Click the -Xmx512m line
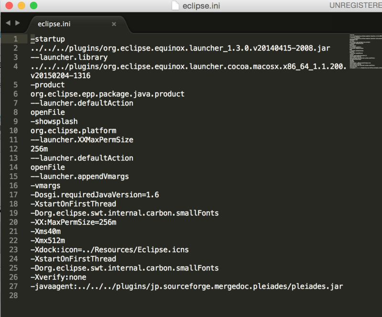The height and width of the screenshot is (317, 382). (x=48, y=241)
